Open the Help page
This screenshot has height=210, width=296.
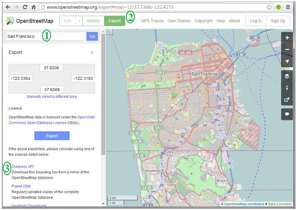coord(221,21)
